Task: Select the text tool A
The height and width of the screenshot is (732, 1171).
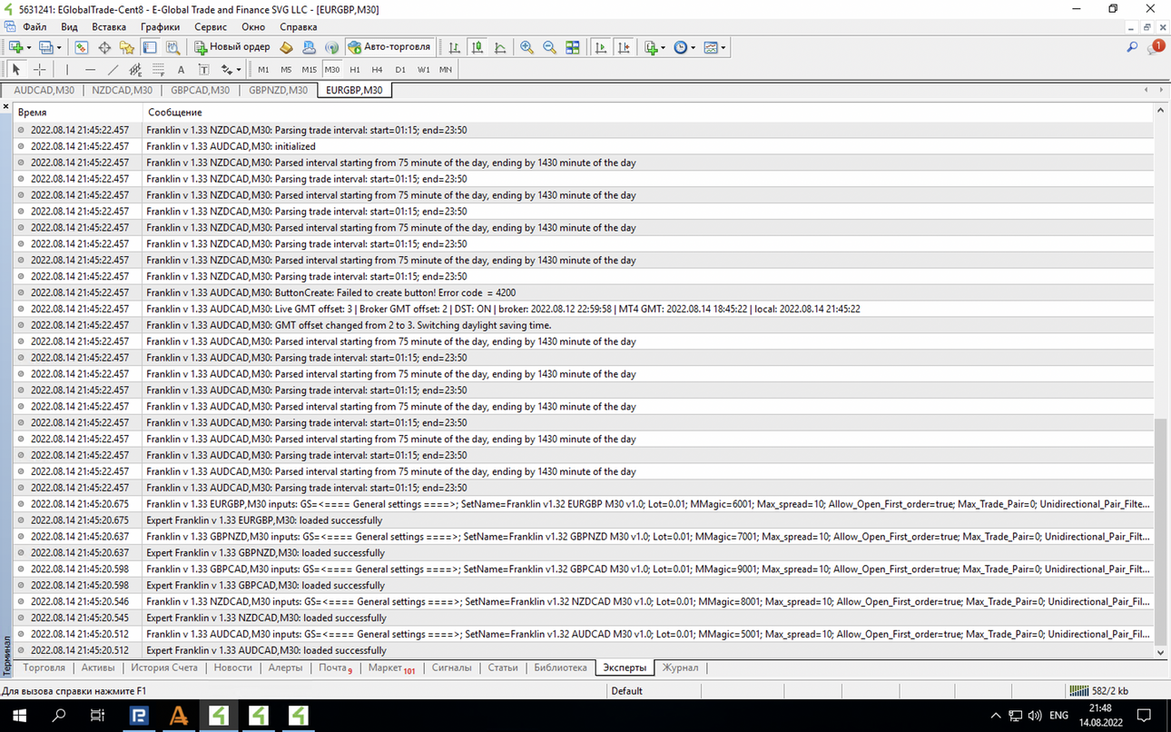Action: (181, 69)
